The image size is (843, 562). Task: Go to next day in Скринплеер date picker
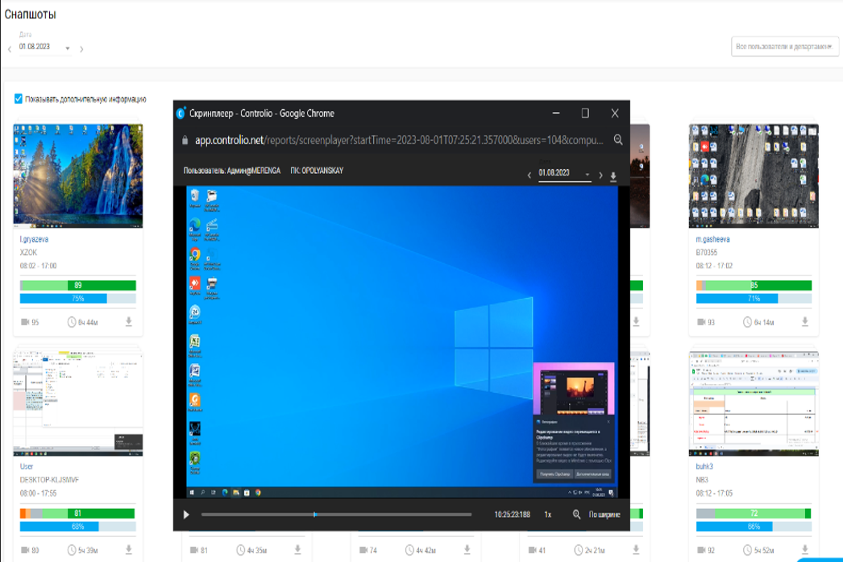click(600, 176)
